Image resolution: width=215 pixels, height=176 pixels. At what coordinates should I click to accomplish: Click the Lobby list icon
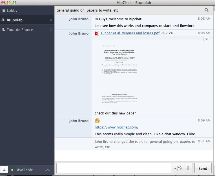(3, 10)
